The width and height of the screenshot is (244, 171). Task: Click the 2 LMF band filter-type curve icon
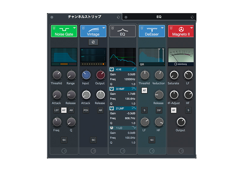pyautogui.click(x=134, y=108)
